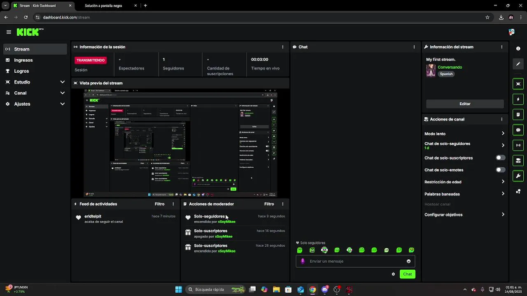Toggle the channel actions icon in right sidebar
This screenshot has height=296, width=527.
pos(518,160)
